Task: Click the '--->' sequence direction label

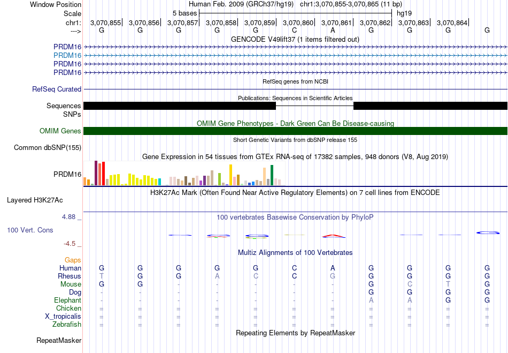Action: click(x=75, y=31)
